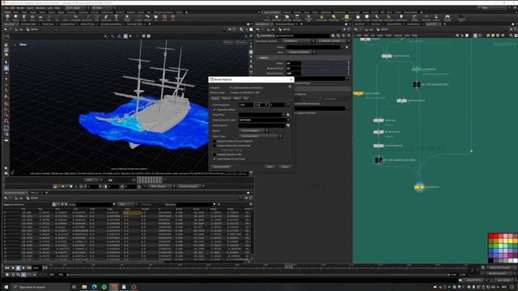Open the frame range options arrow in dialog
Viewport: 518px width, 291px height.
point(288,105)
